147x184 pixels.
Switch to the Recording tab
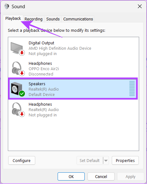(x=33, y=19)
